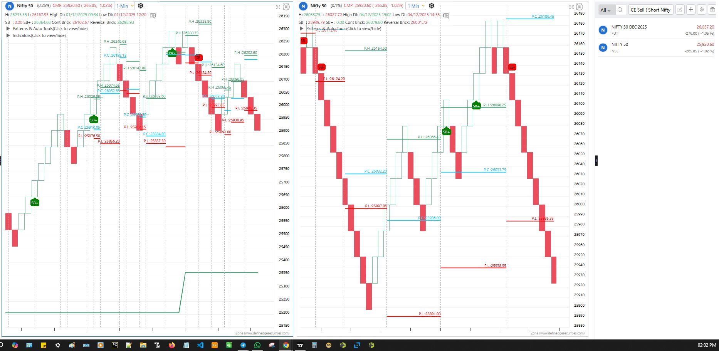Open right chart 1 Min timeframe dropdown

coord(415,6)
